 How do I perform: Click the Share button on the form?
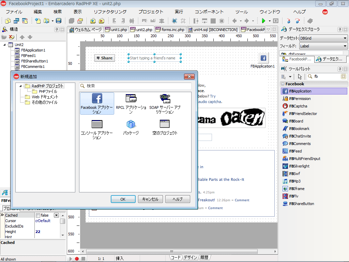pos(105,58)
